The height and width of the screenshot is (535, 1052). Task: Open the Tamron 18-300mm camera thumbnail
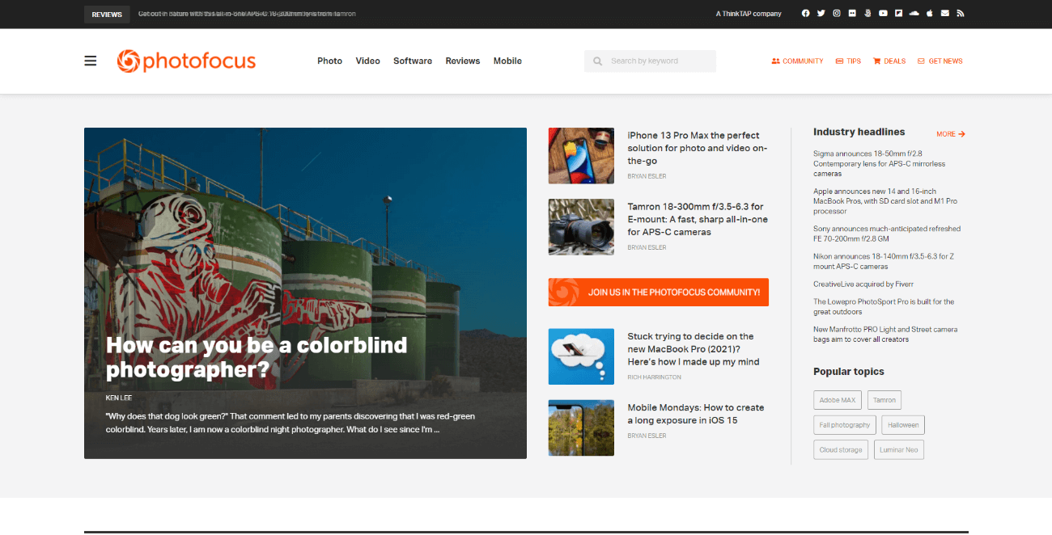(581, 227)
